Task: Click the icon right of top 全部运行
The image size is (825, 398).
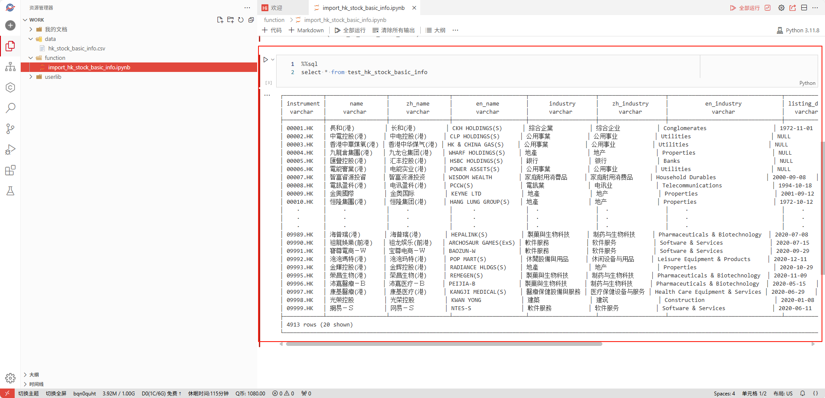Action: (768, 8)
